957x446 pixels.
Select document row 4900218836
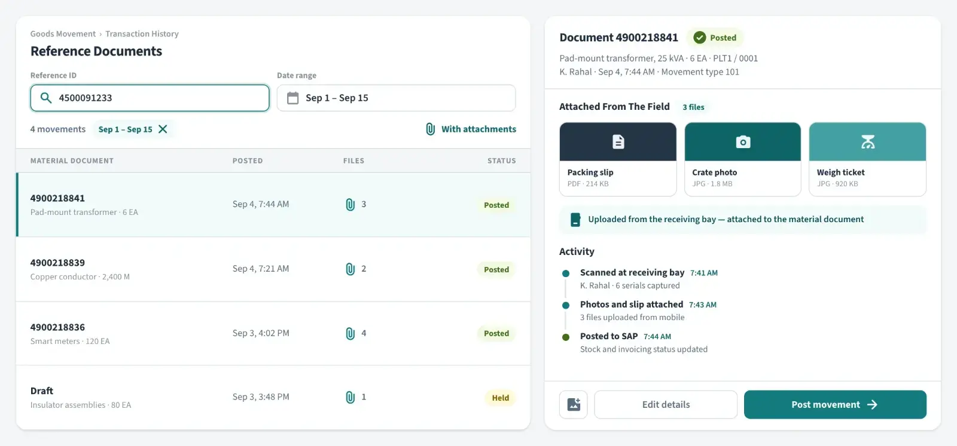273,334
